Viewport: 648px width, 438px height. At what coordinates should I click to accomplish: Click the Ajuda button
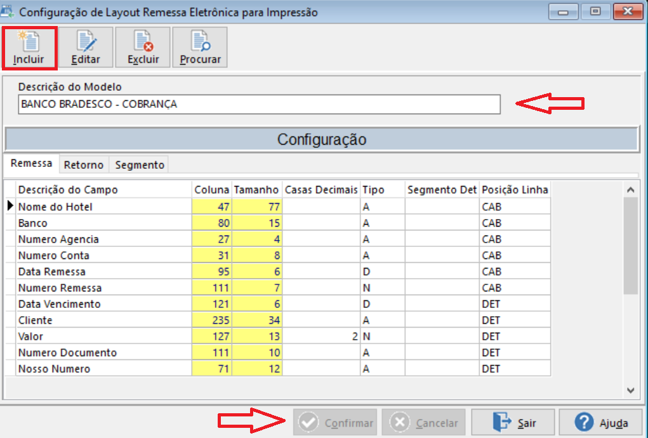[600, 421]
